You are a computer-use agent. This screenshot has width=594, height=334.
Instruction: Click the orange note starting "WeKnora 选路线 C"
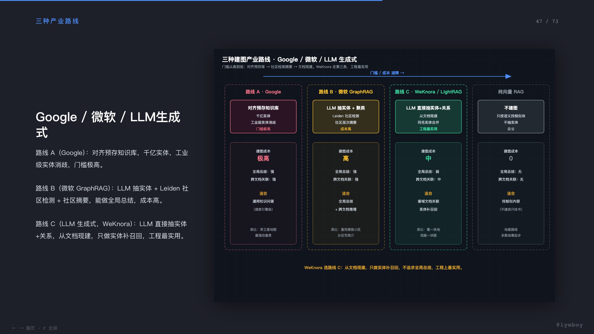coord(384,268)
